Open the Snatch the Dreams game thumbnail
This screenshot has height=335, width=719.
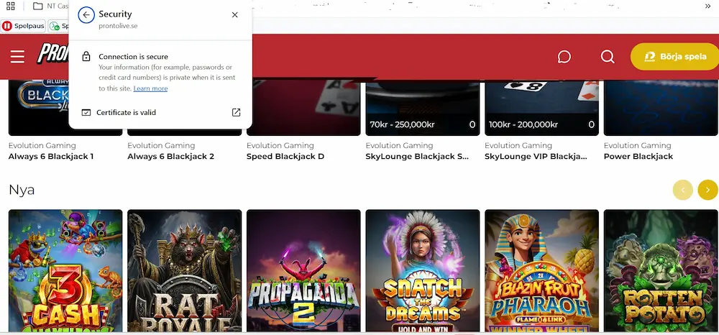(422, 270)
